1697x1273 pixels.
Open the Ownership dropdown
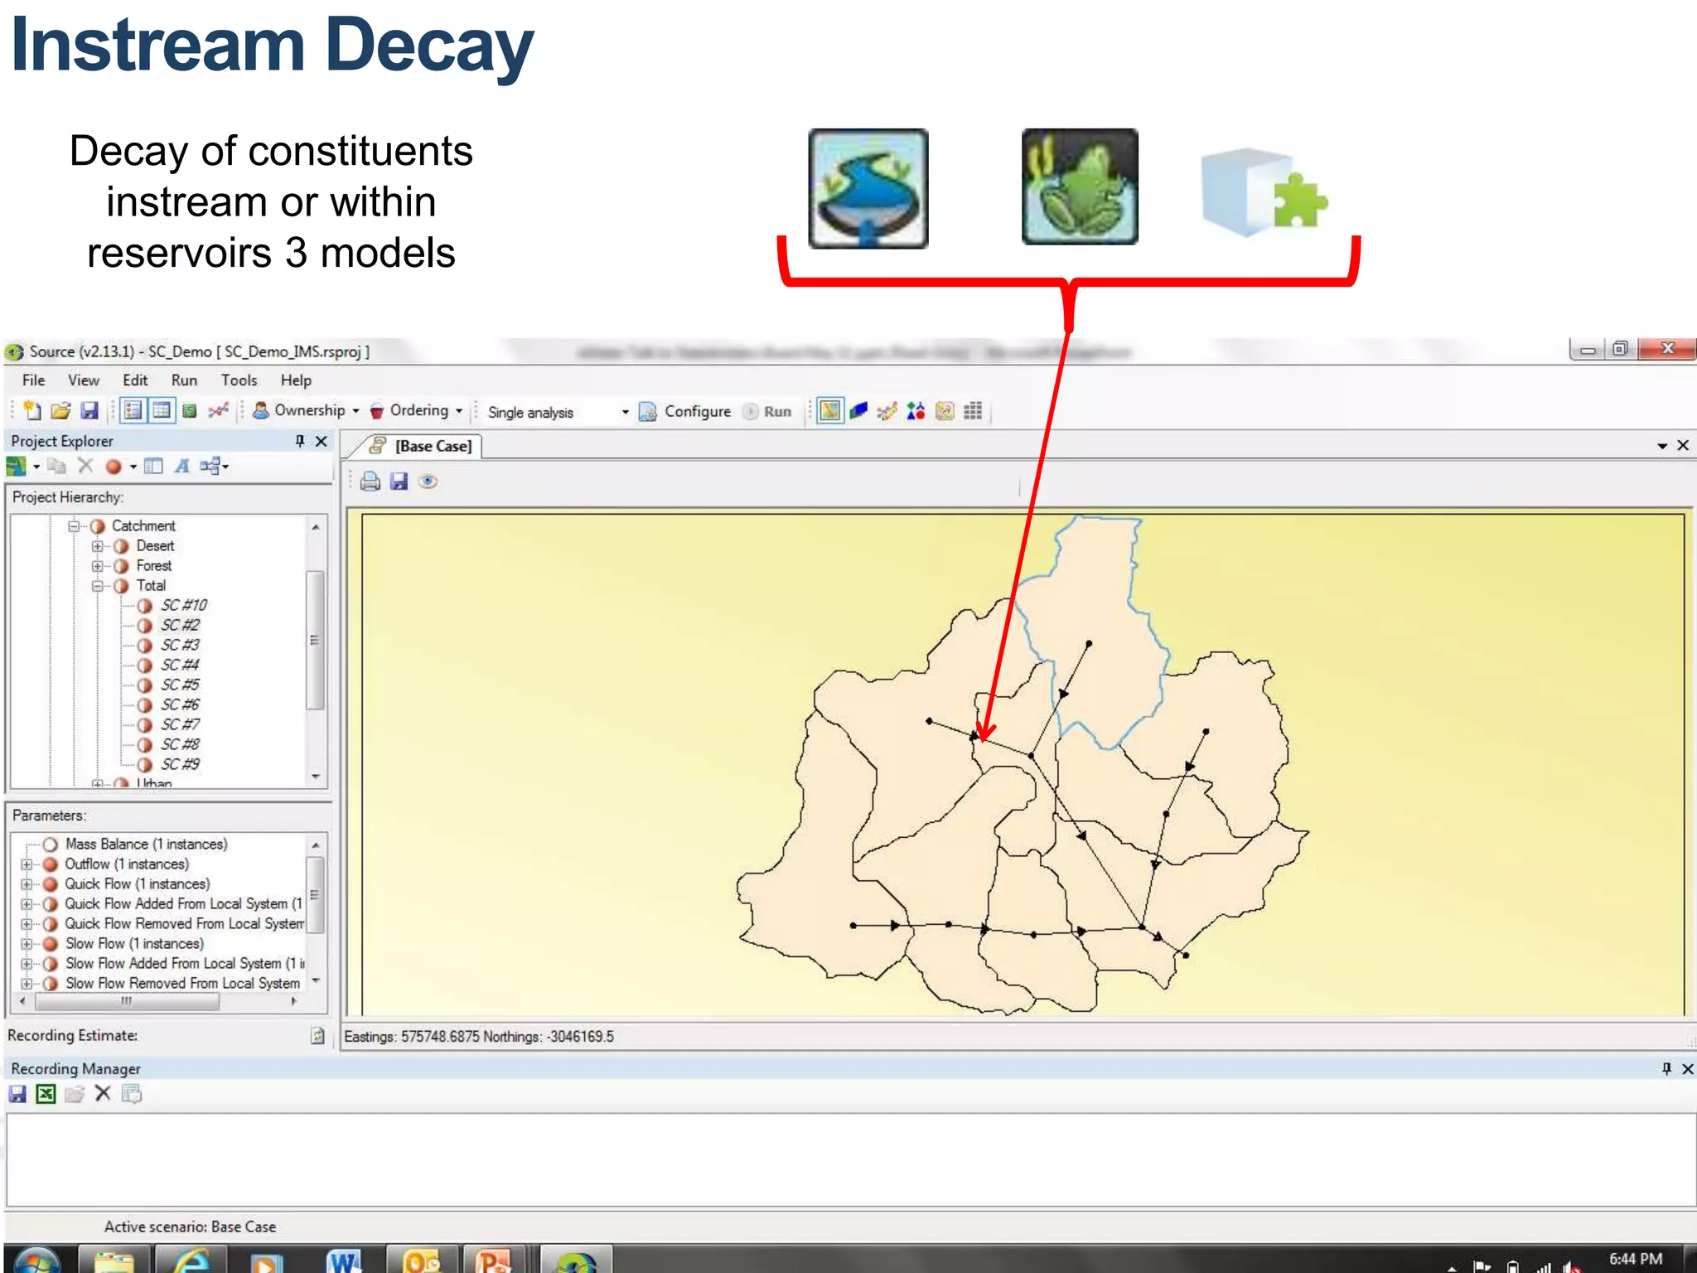307,410
